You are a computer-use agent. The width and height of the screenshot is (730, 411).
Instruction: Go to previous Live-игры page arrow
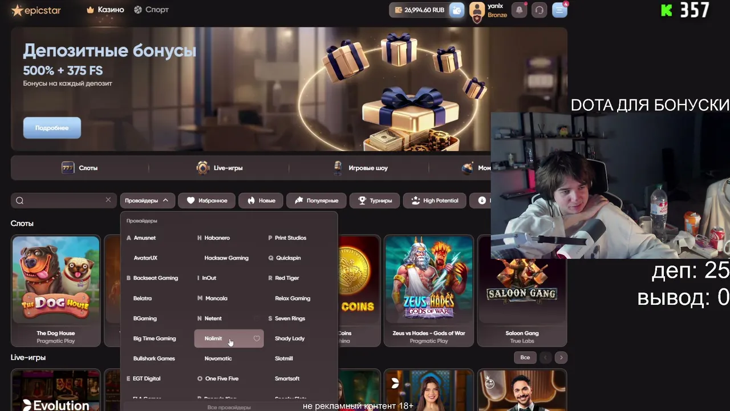click(x=545, y=357)
